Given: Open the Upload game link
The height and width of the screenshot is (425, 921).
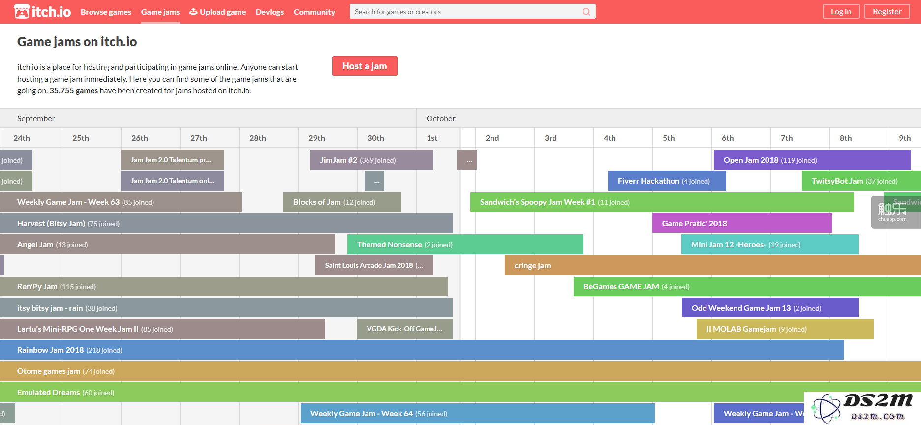Looking at the screenshot, I should (x=217, y=12).
